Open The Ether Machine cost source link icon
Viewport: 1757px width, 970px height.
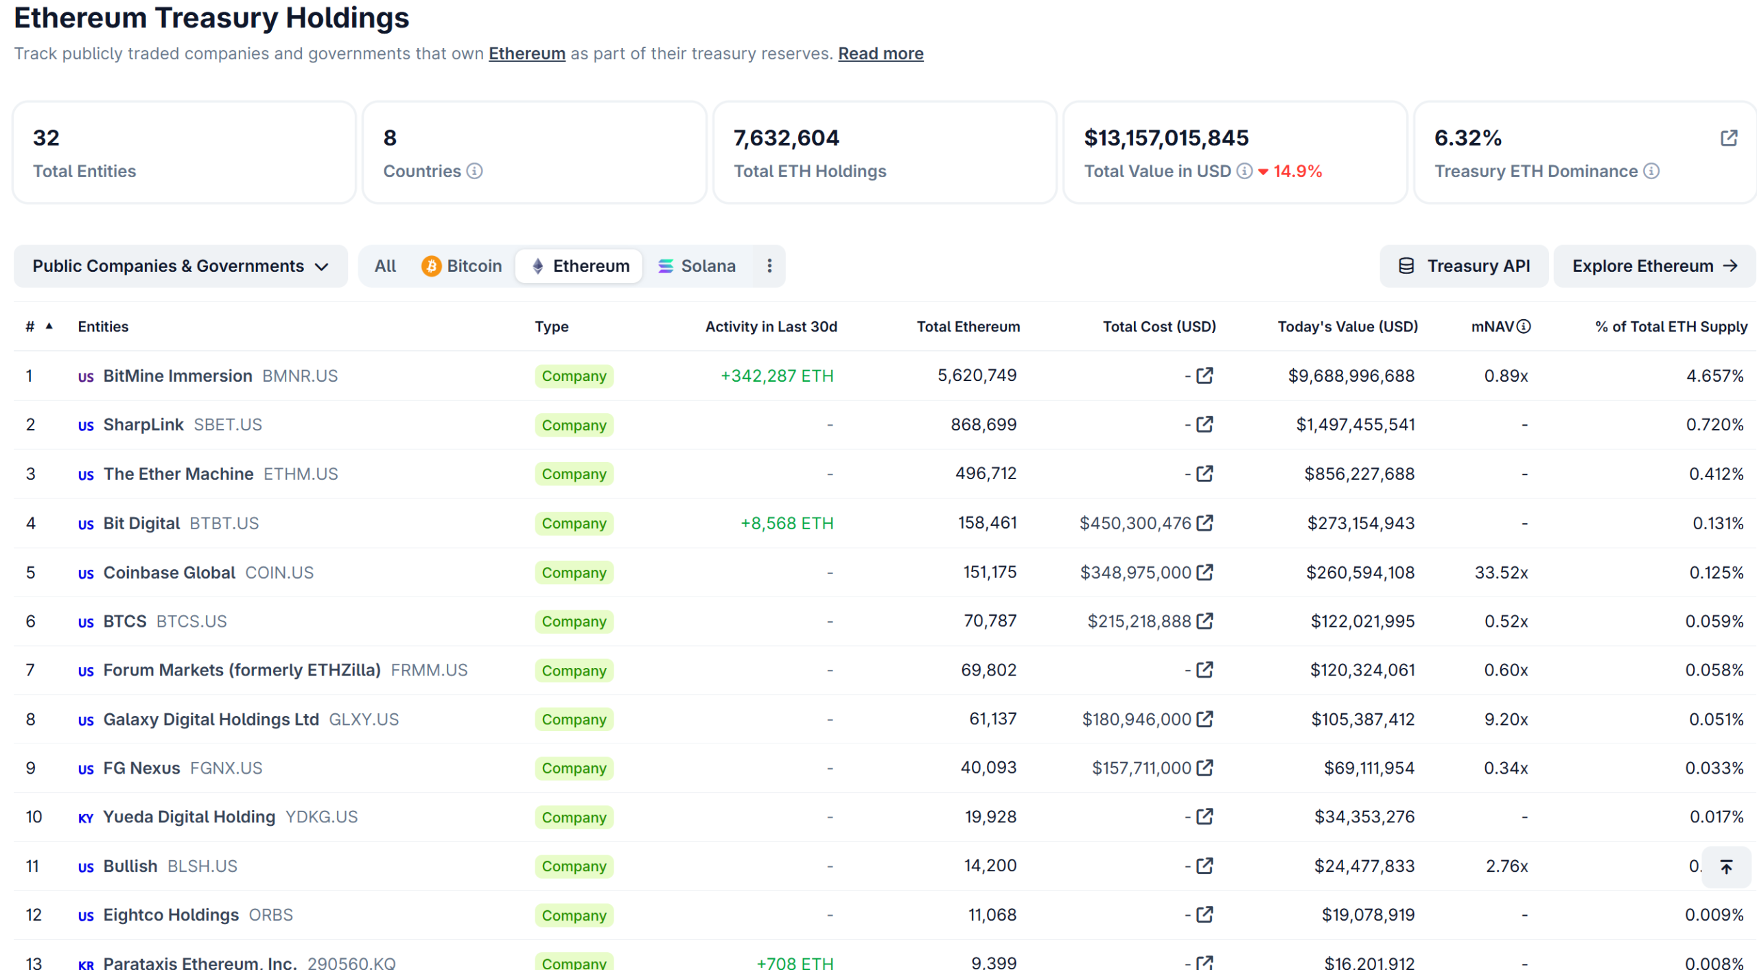coord(1205,474)
